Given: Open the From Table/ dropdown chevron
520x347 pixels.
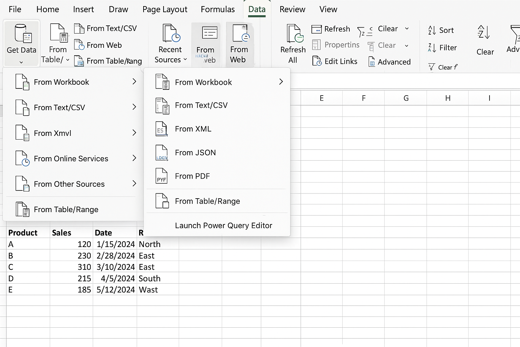Looking at the screenshot, I should [68, 60].
